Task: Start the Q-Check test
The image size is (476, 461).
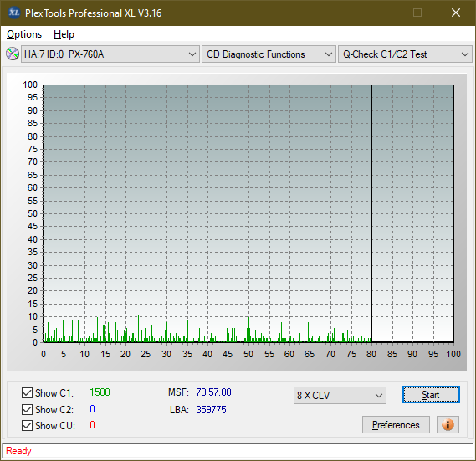Action: click(431, 395)
